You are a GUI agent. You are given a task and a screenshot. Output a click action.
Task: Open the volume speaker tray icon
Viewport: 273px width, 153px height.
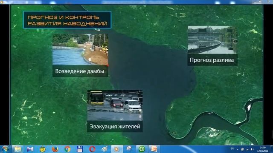[252, 149]
